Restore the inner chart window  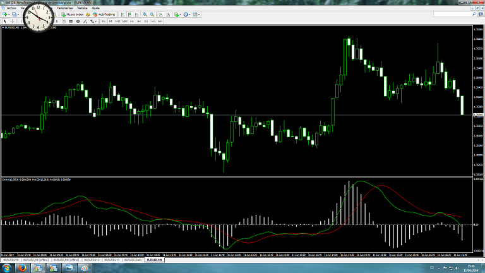(x=477, y=8)
